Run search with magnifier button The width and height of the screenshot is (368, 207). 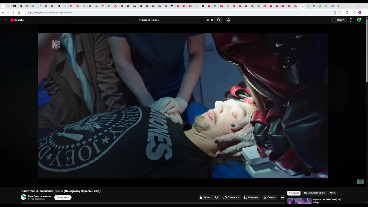pos(219,20)
